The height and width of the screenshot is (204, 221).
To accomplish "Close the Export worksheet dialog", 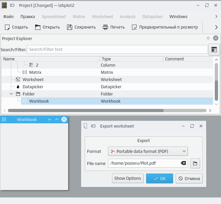I will 201,126.
